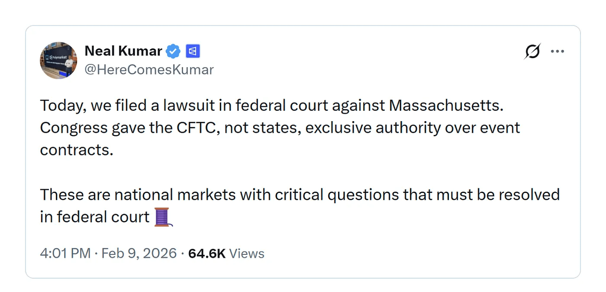Click the word Massachusetts in the tweet
This screenshot has height=292, width=606.
446,106
